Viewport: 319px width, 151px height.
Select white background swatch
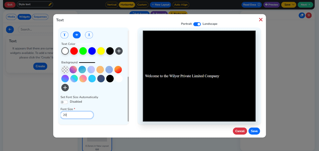click(x=119, y=79)
